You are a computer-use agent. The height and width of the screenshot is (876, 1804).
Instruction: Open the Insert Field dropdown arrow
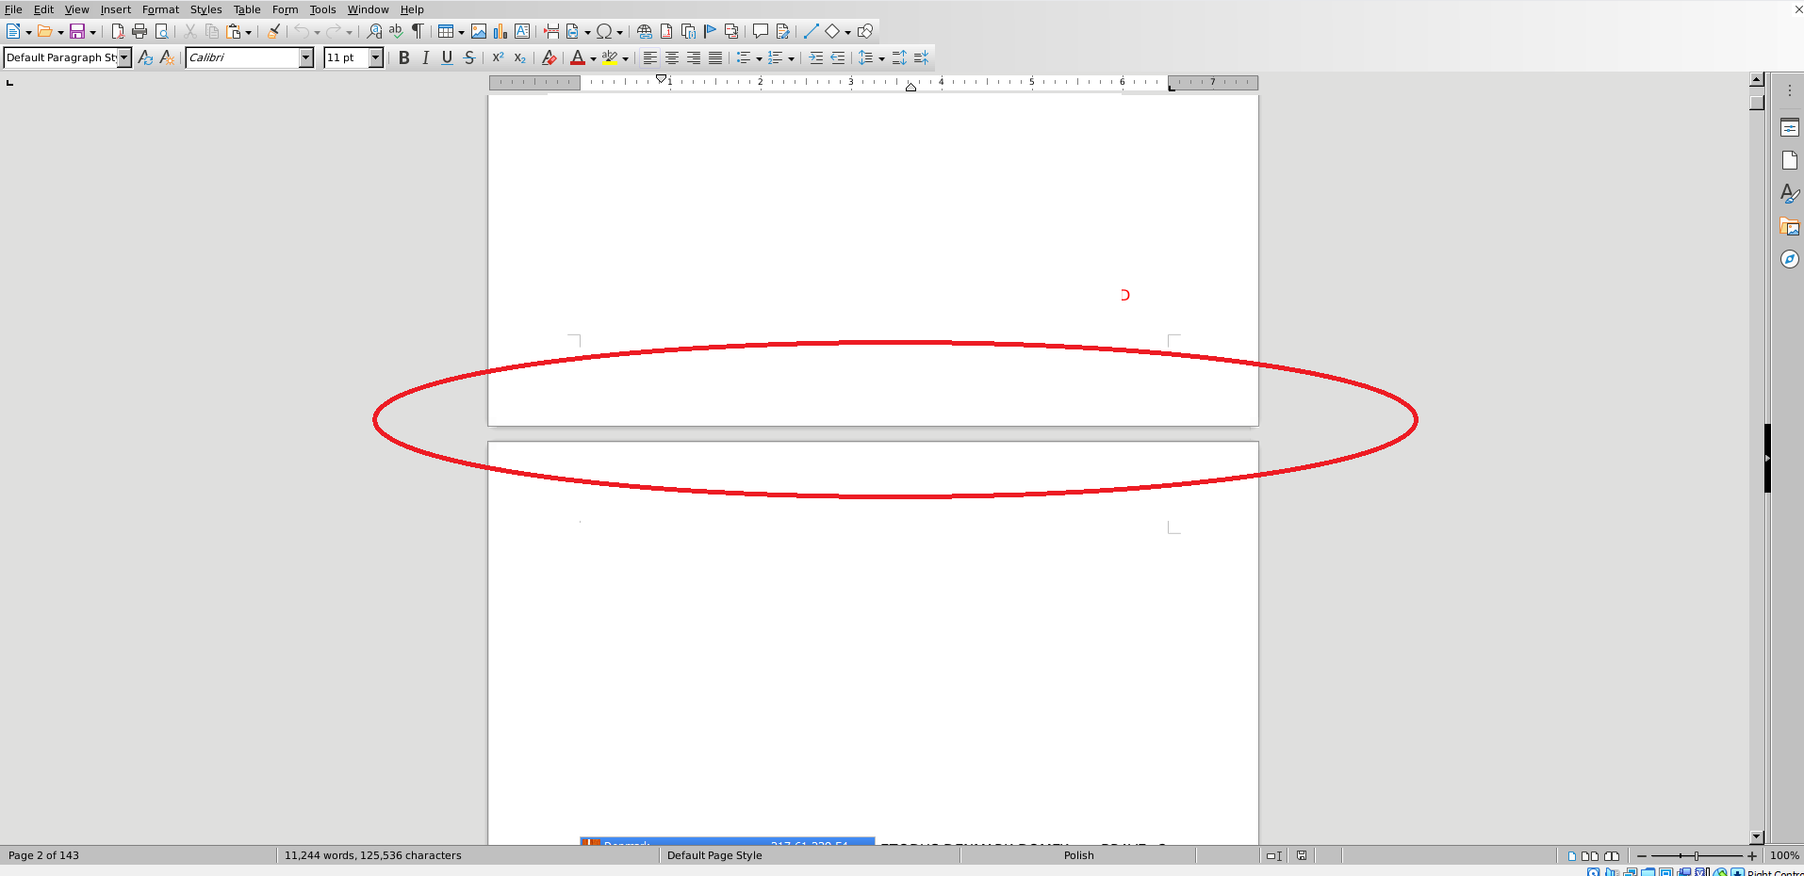587,32
